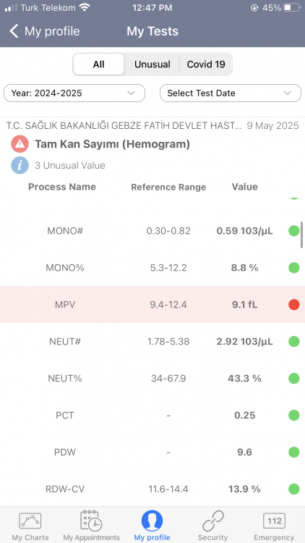This screenshot has width=305, height=543.
Task: Select the highlighted MPV result row
Action: tap(152, 305)
